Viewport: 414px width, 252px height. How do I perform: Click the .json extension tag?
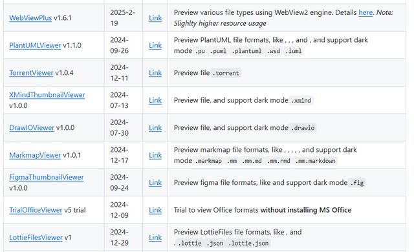pos(215,243)
